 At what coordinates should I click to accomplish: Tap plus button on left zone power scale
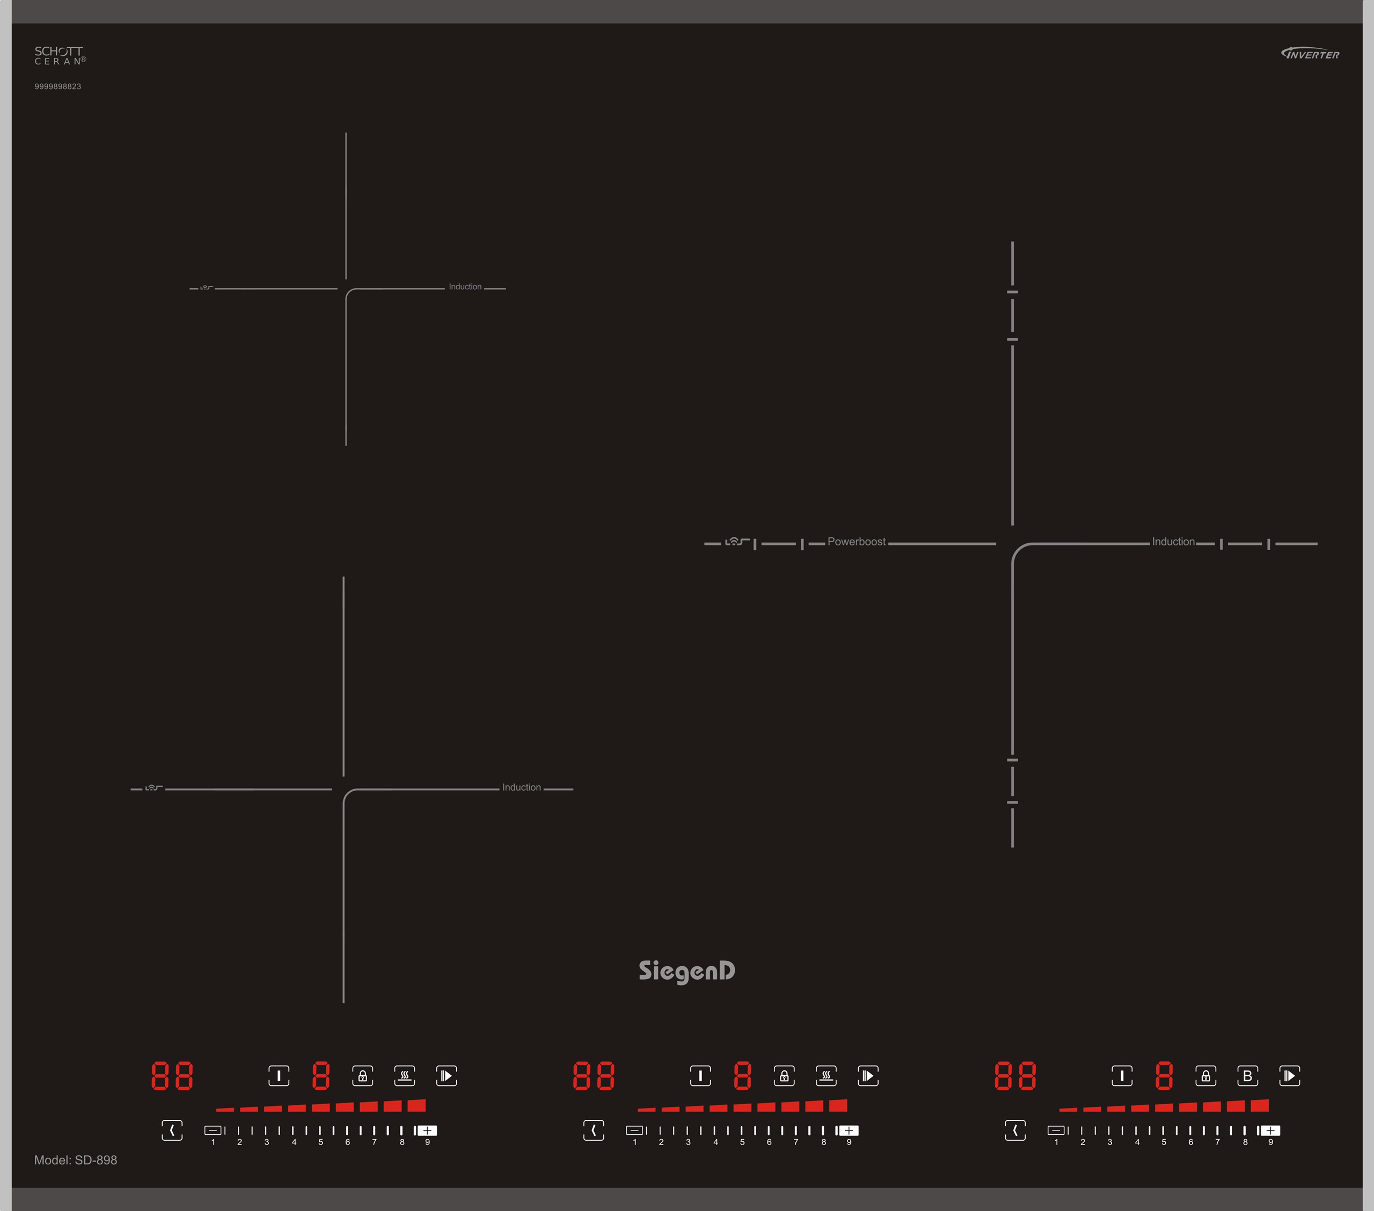pyautogui.click(x=427, y=1130)
